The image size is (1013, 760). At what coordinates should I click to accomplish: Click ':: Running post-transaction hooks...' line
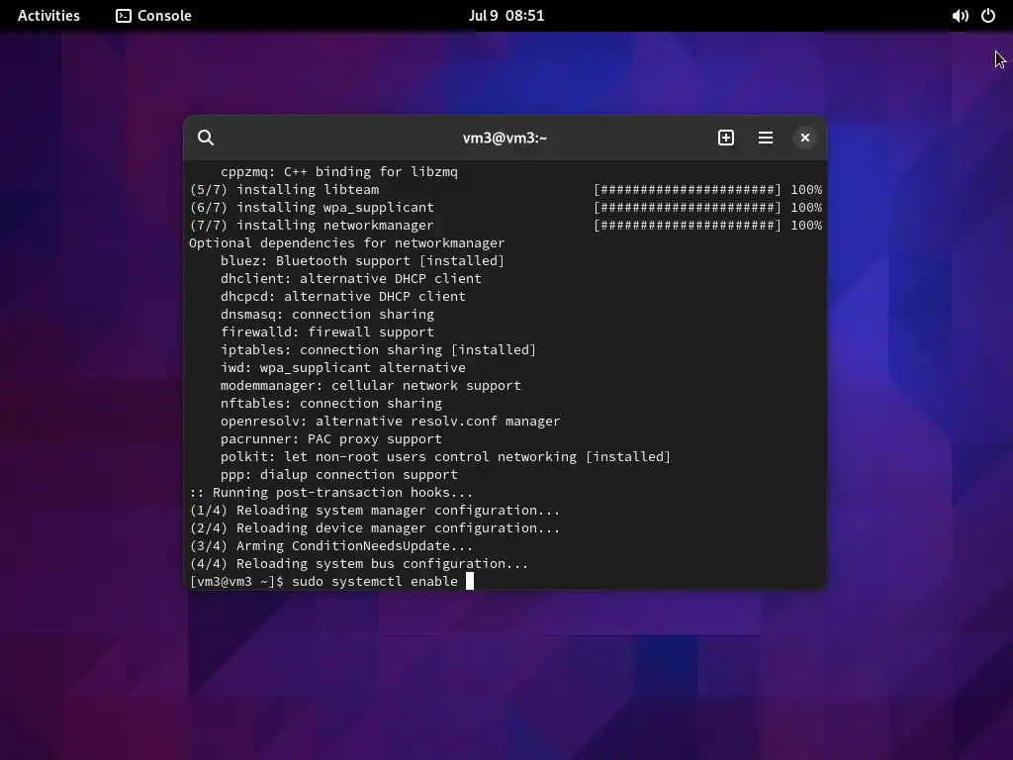(x=330, y=493)
